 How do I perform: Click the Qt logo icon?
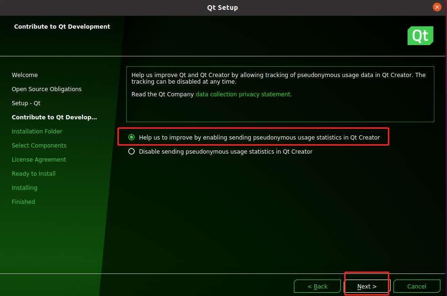pos(420,36)
